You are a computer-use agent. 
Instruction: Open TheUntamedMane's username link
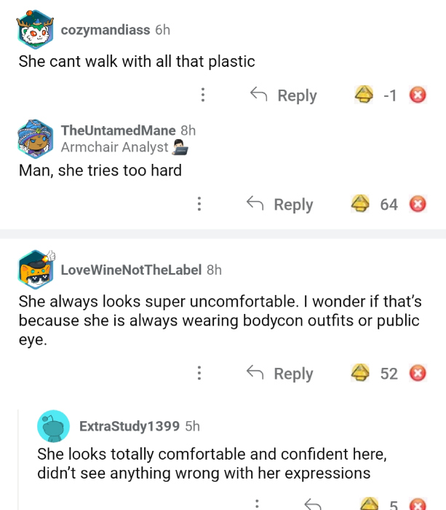(x=119, y=130)
